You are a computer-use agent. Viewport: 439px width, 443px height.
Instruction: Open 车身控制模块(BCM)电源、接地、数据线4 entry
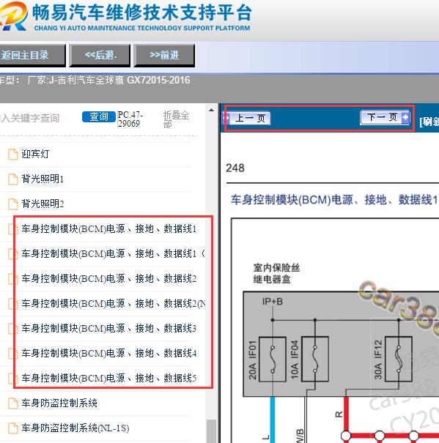(x=109, y=353)
